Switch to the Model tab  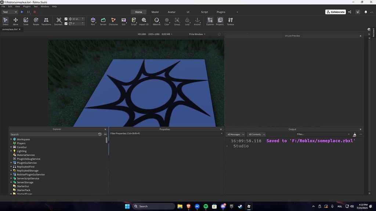pyautogui.click(x=155, y=12)
